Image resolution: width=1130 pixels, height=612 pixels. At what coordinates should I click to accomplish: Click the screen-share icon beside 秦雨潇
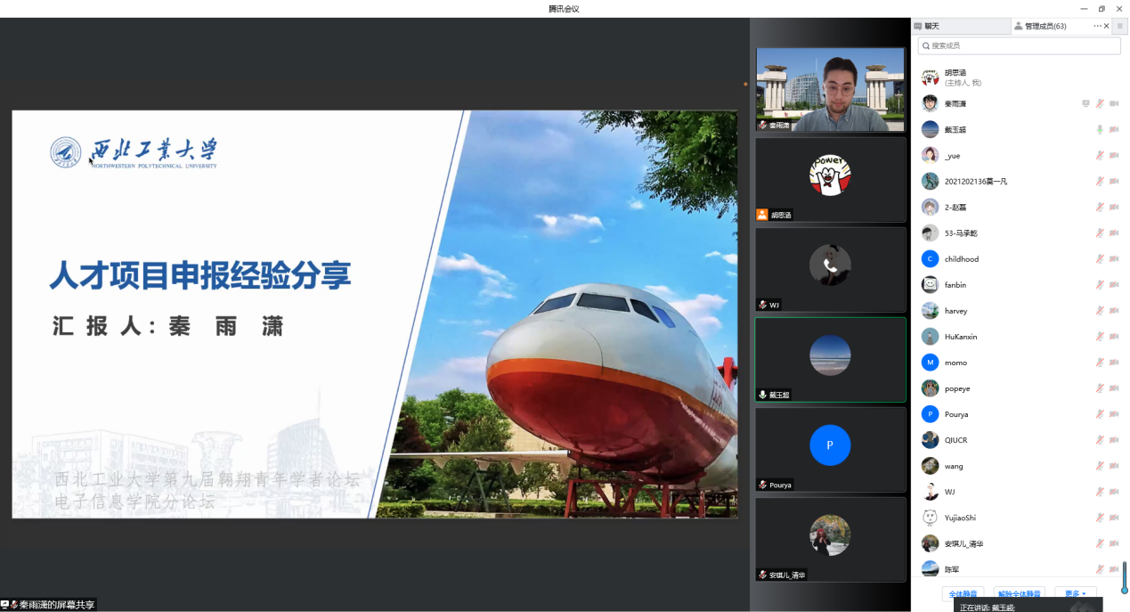click(1085, 104)
